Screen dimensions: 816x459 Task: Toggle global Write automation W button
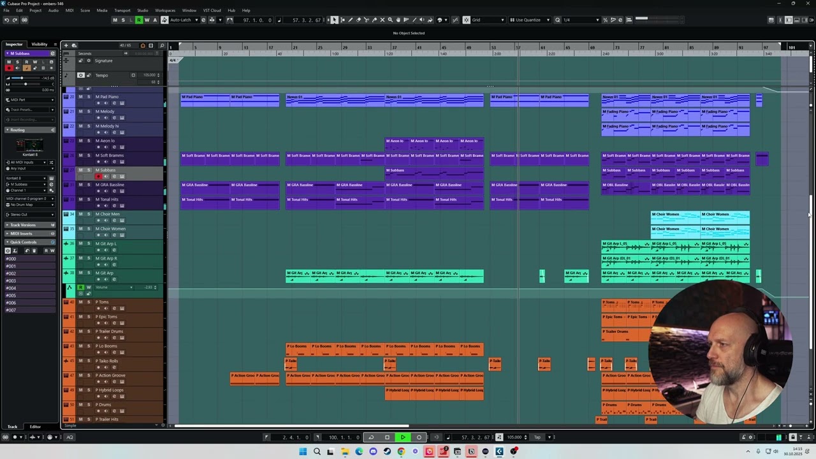[147, 20]
